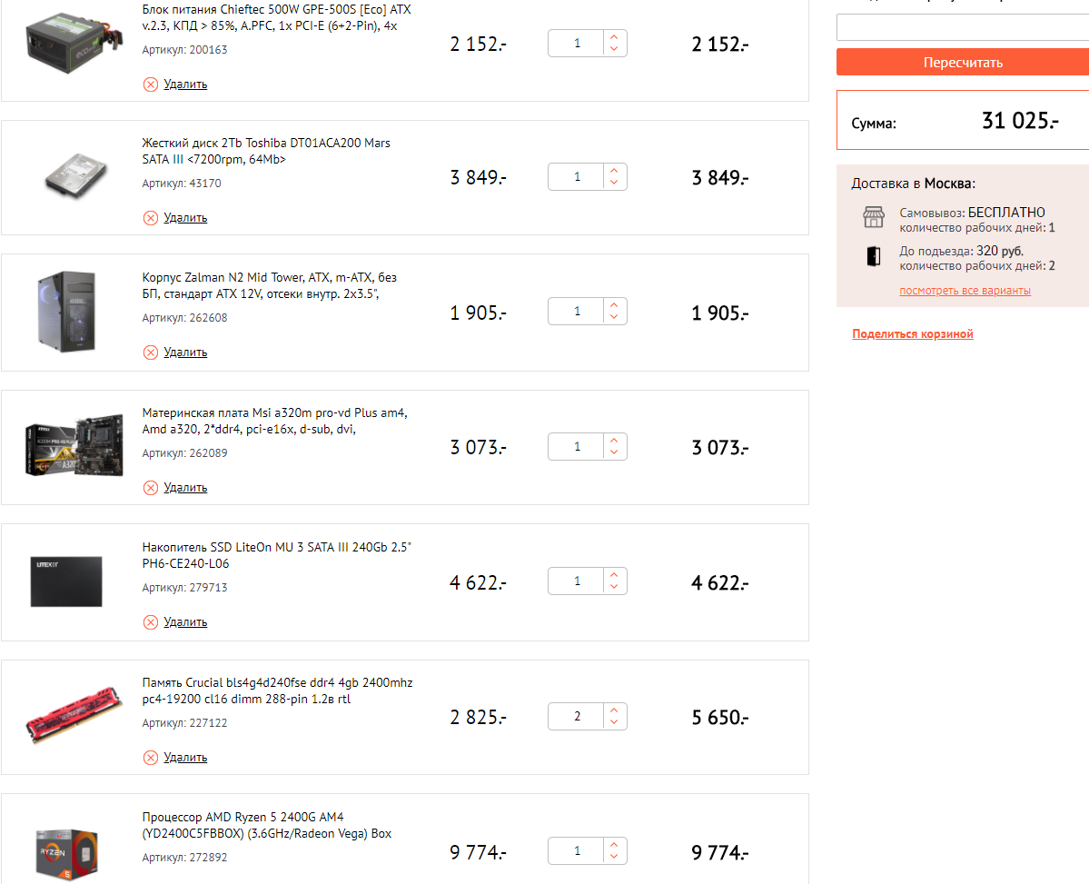Increase quantity of AMD Ryzen 5 processor
This screenshot has height=884, width=1089.
point(615,845)
